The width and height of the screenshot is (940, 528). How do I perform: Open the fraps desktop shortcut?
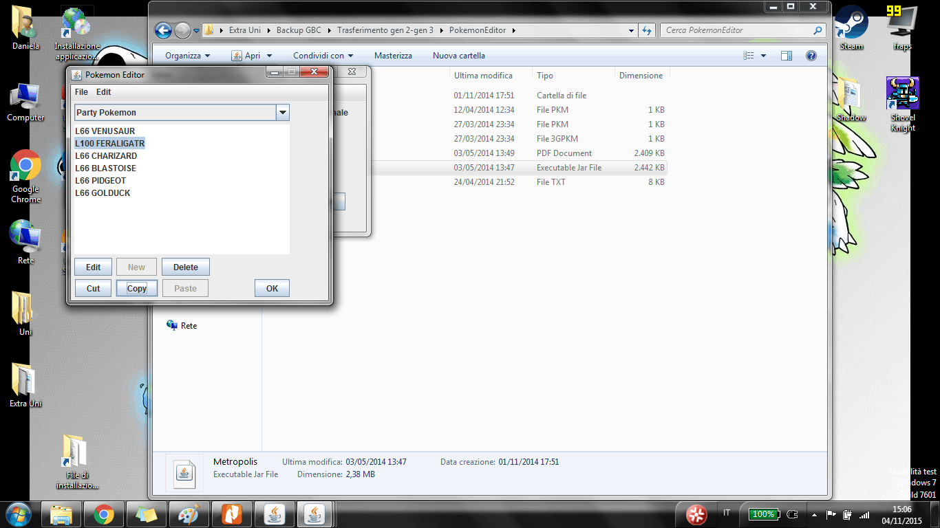tap(902, 27)
